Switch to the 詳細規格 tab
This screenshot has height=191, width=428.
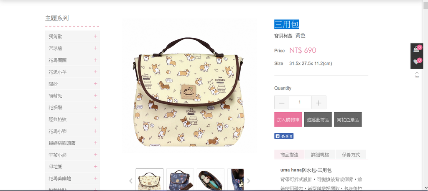(x=320, y=155)
